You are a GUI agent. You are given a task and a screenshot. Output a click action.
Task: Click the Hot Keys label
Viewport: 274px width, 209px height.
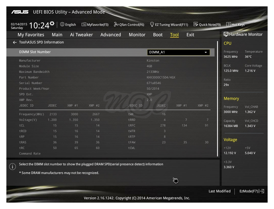pos(238,25)
